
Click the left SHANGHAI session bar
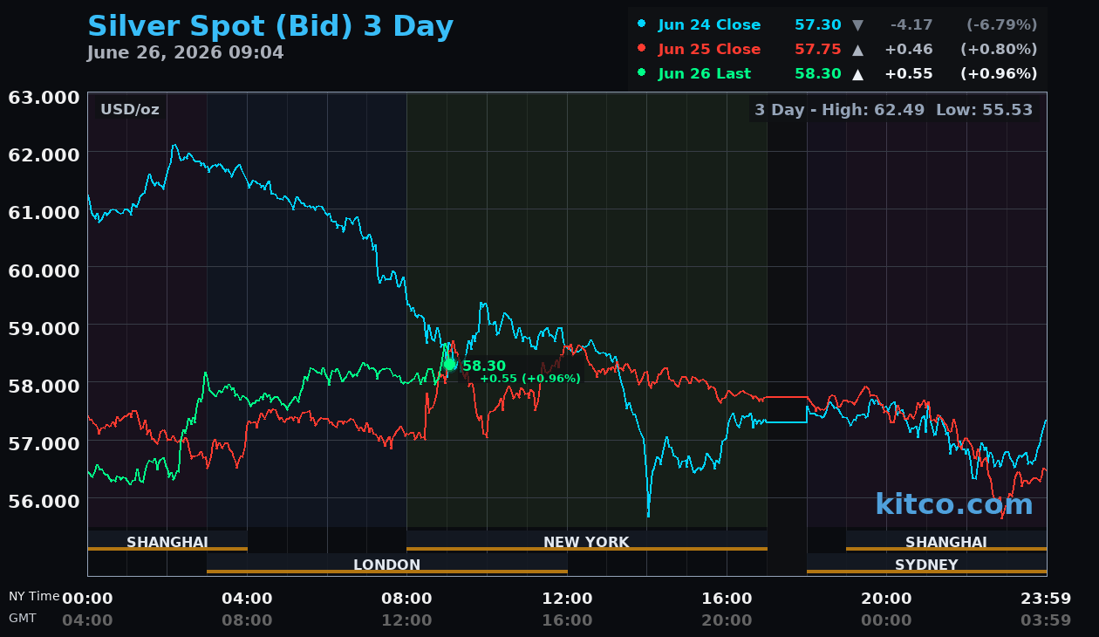coord(167,541)
